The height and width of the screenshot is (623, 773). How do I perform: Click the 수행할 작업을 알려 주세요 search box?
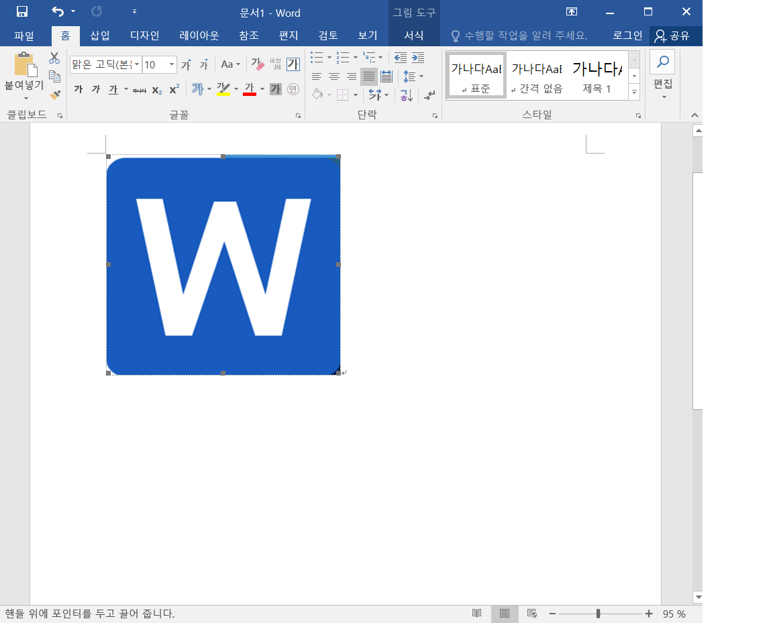coord(519,36)
